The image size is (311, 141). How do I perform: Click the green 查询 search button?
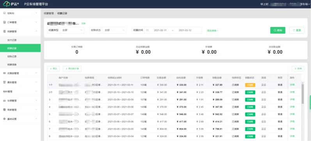pyautogui.click(x=278, y=30)
